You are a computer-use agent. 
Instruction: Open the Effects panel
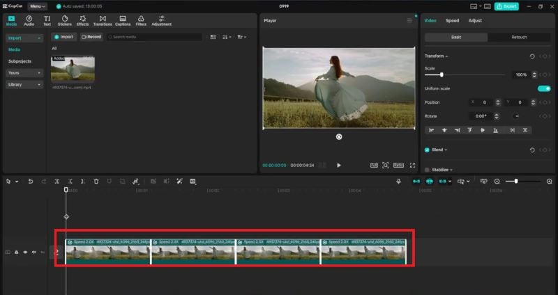tap(82, 21)
